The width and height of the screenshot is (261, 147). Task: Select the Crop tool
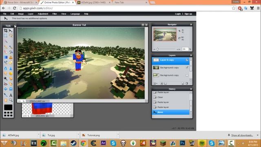(5, 31)
